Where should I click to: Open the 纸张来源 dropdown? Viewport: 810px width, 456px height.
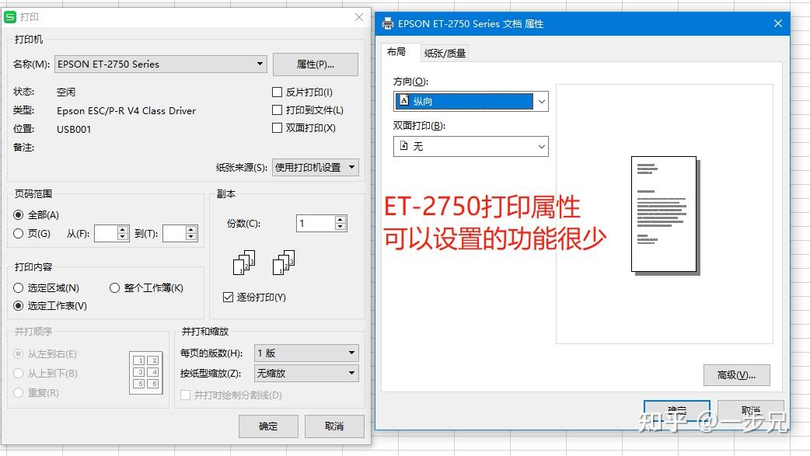point(352,167)
